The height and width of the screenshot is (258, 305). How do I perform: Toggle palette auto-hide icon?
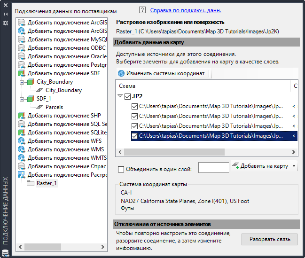tap(6, 14)
